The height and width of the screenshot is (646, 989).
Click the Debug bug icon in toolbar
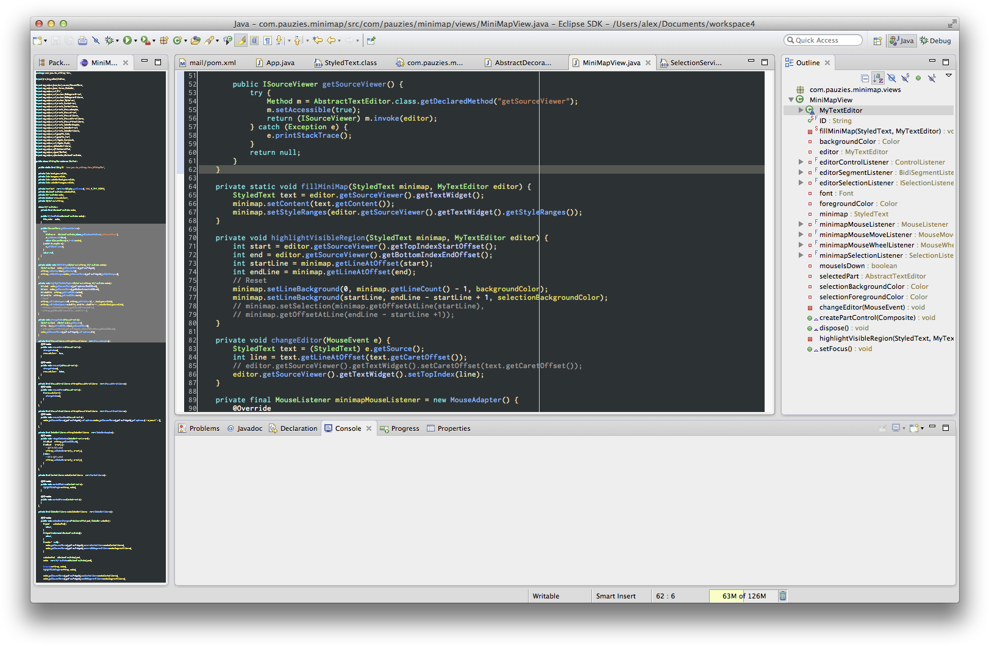pos(109,41)
